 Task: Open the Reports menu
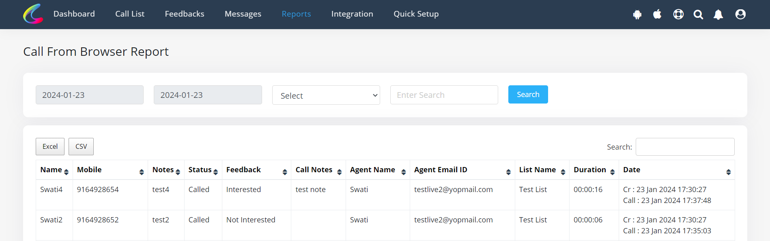coord(296,14)
